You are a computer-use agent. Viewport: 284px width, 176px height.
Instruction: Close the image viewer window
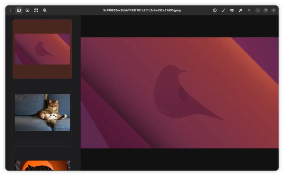click(x=273, y=10)
